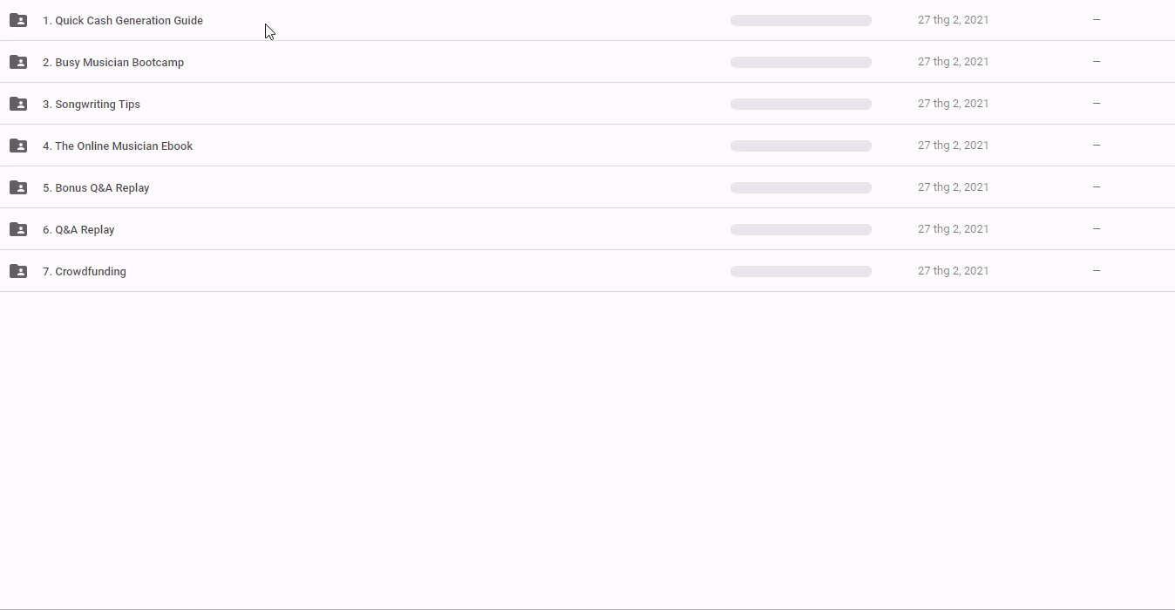Click the folder icon beside 7. Crowdfunding

click(18, 271)
